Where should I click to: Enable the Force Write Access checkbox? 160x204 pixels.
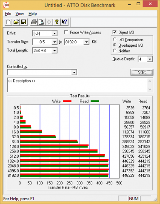pos(66,32)
